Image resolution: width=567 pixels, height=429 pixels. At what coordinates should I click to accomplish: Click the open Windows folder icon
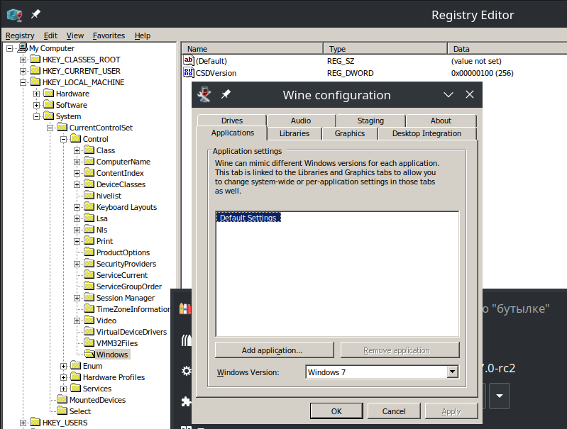click(89, 354)
